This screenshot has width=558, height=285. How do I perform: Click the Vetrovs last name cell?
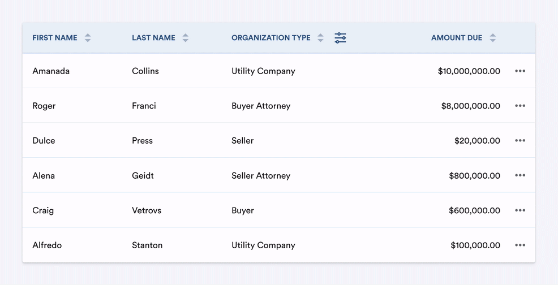(x=147, y=210)
